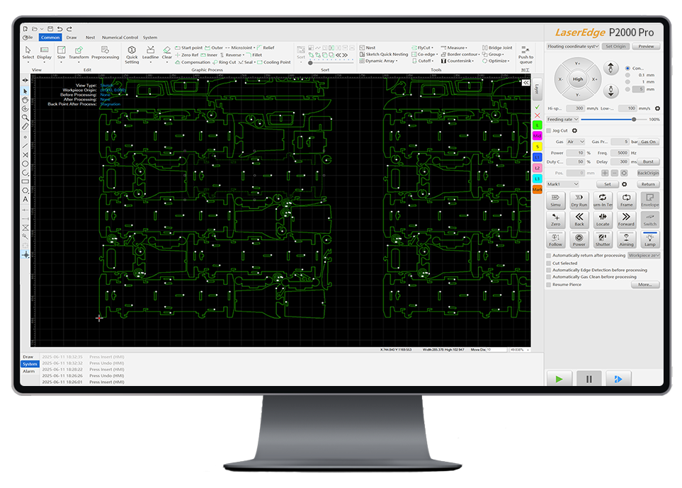682x488 pixels.
Task: Click the Leadline tool icon
Action: [x=151, y=51]
